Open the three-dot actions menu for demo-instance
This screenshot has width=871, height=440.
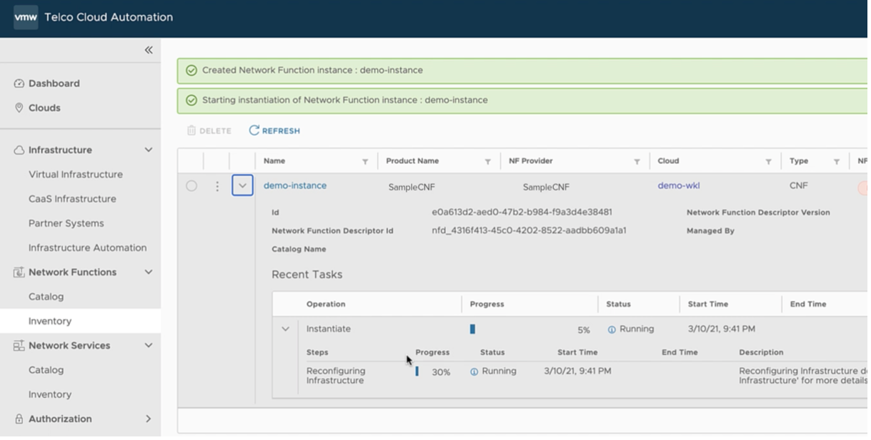217,186
